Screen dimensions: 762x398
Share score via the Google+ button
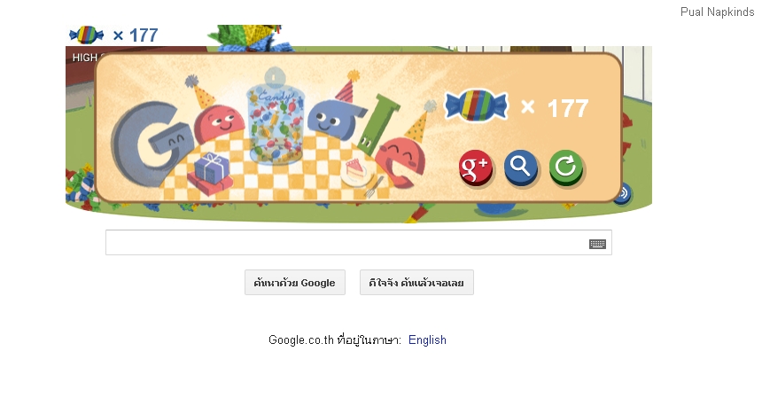[475, 168]
